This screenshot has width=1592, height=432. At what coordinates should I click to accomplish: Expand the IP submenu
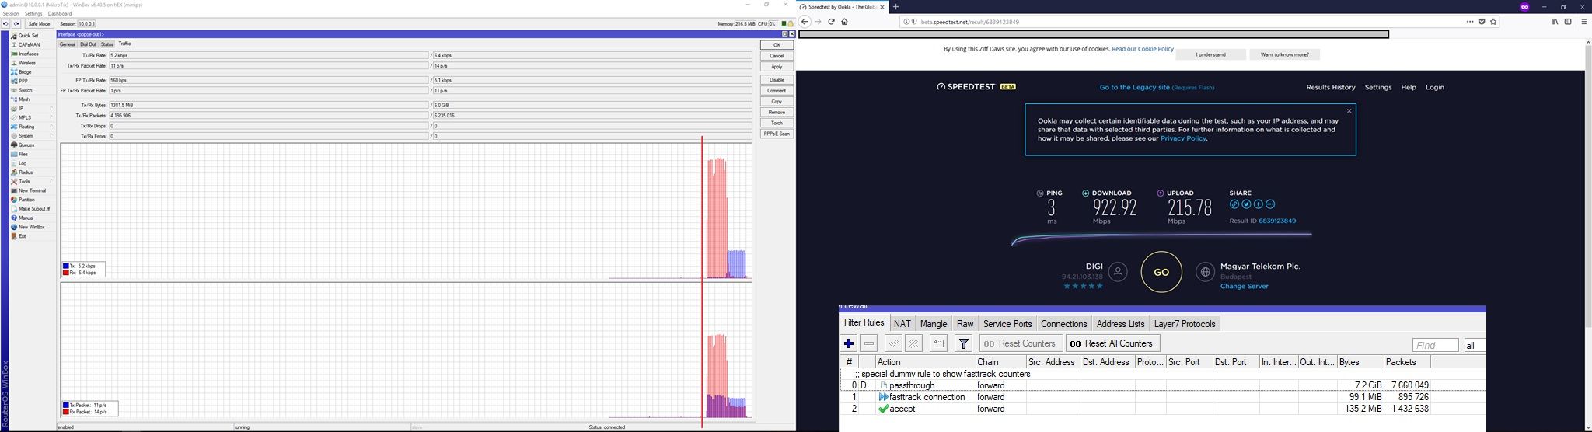(31, 108)
